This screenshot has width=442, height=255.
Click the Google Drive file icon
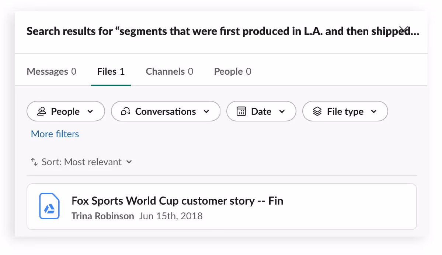[x=49, y=206]
